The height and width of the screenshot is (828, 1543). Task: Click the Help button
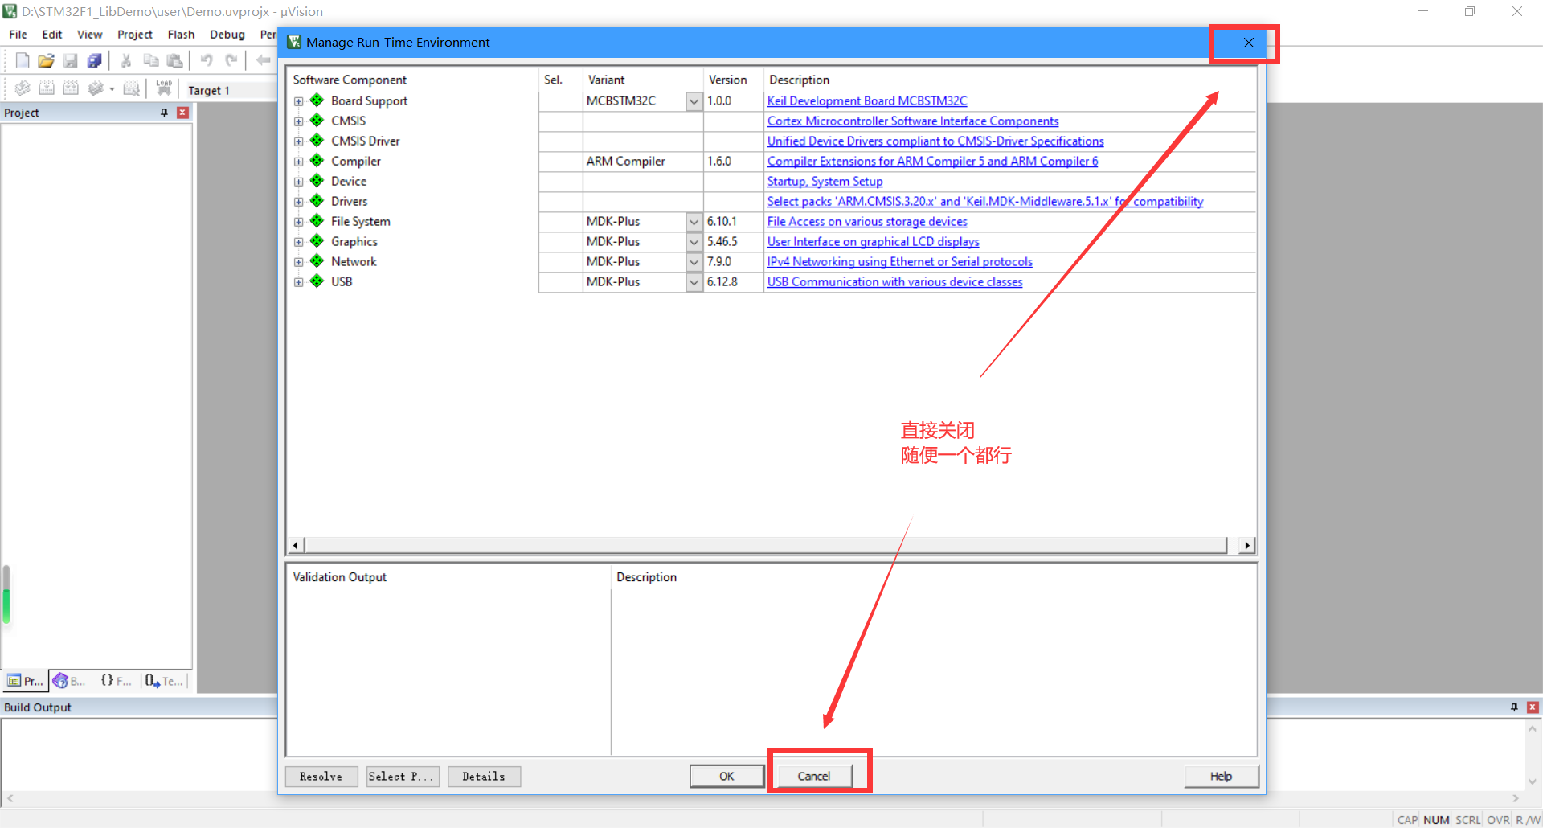(x=1222, y=777)
